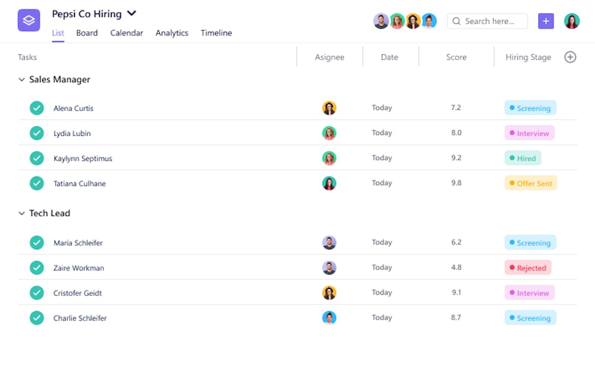Image resolution: width=595 pixels, height=376 pixels.
Task: Open Screening stage tag for Charlie Schleifer
Action: 531,318
